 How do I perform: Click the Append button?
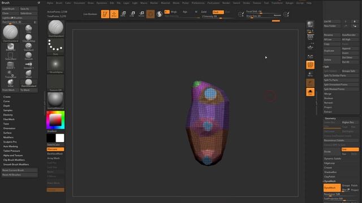point(350,48)
